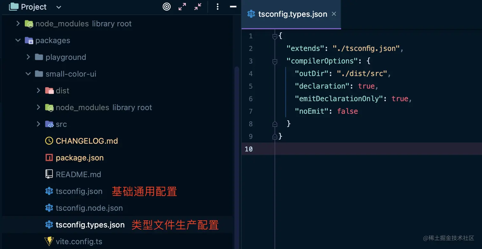This screenshot has height=249, width=482.
Task: Click the tsconfig.types.json tree file icon
Action: click(49, 224)
